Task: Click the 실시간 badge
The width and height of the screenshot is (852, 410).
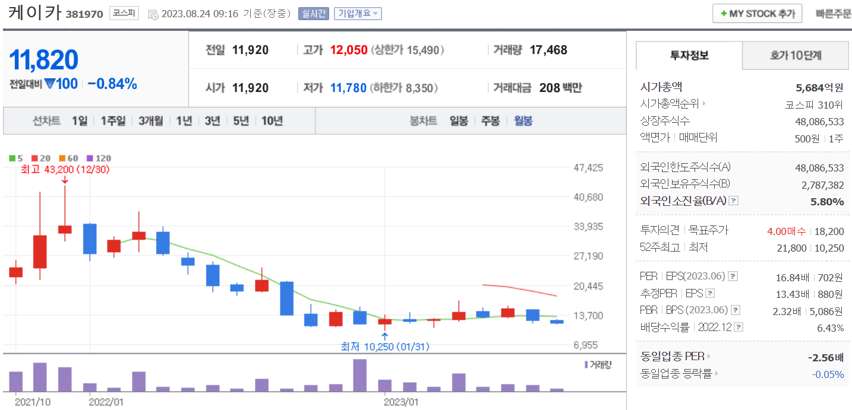Action: [x=314, y=14]
